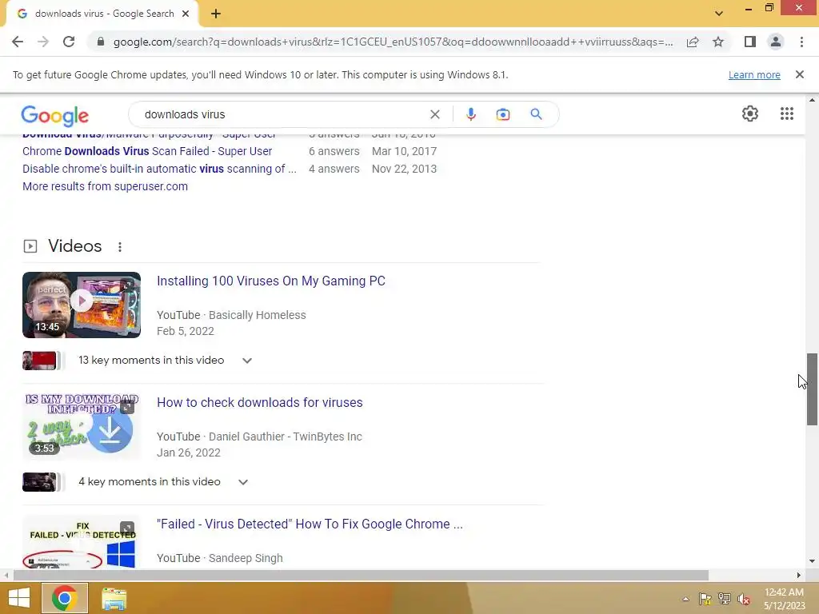Open Chrome three-dot menu
819x614 pixels.
(801, 42)
